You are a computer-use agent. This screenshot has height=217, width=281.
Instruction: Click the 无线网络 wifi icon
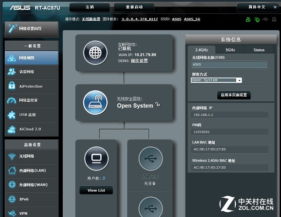tap(12, 157)
